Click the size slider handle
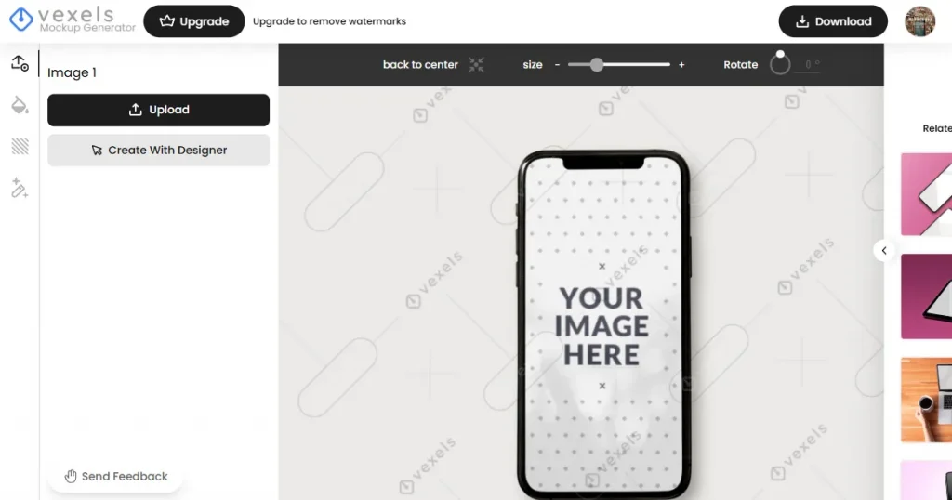952x500 pixels. click(x=597, y=64)
